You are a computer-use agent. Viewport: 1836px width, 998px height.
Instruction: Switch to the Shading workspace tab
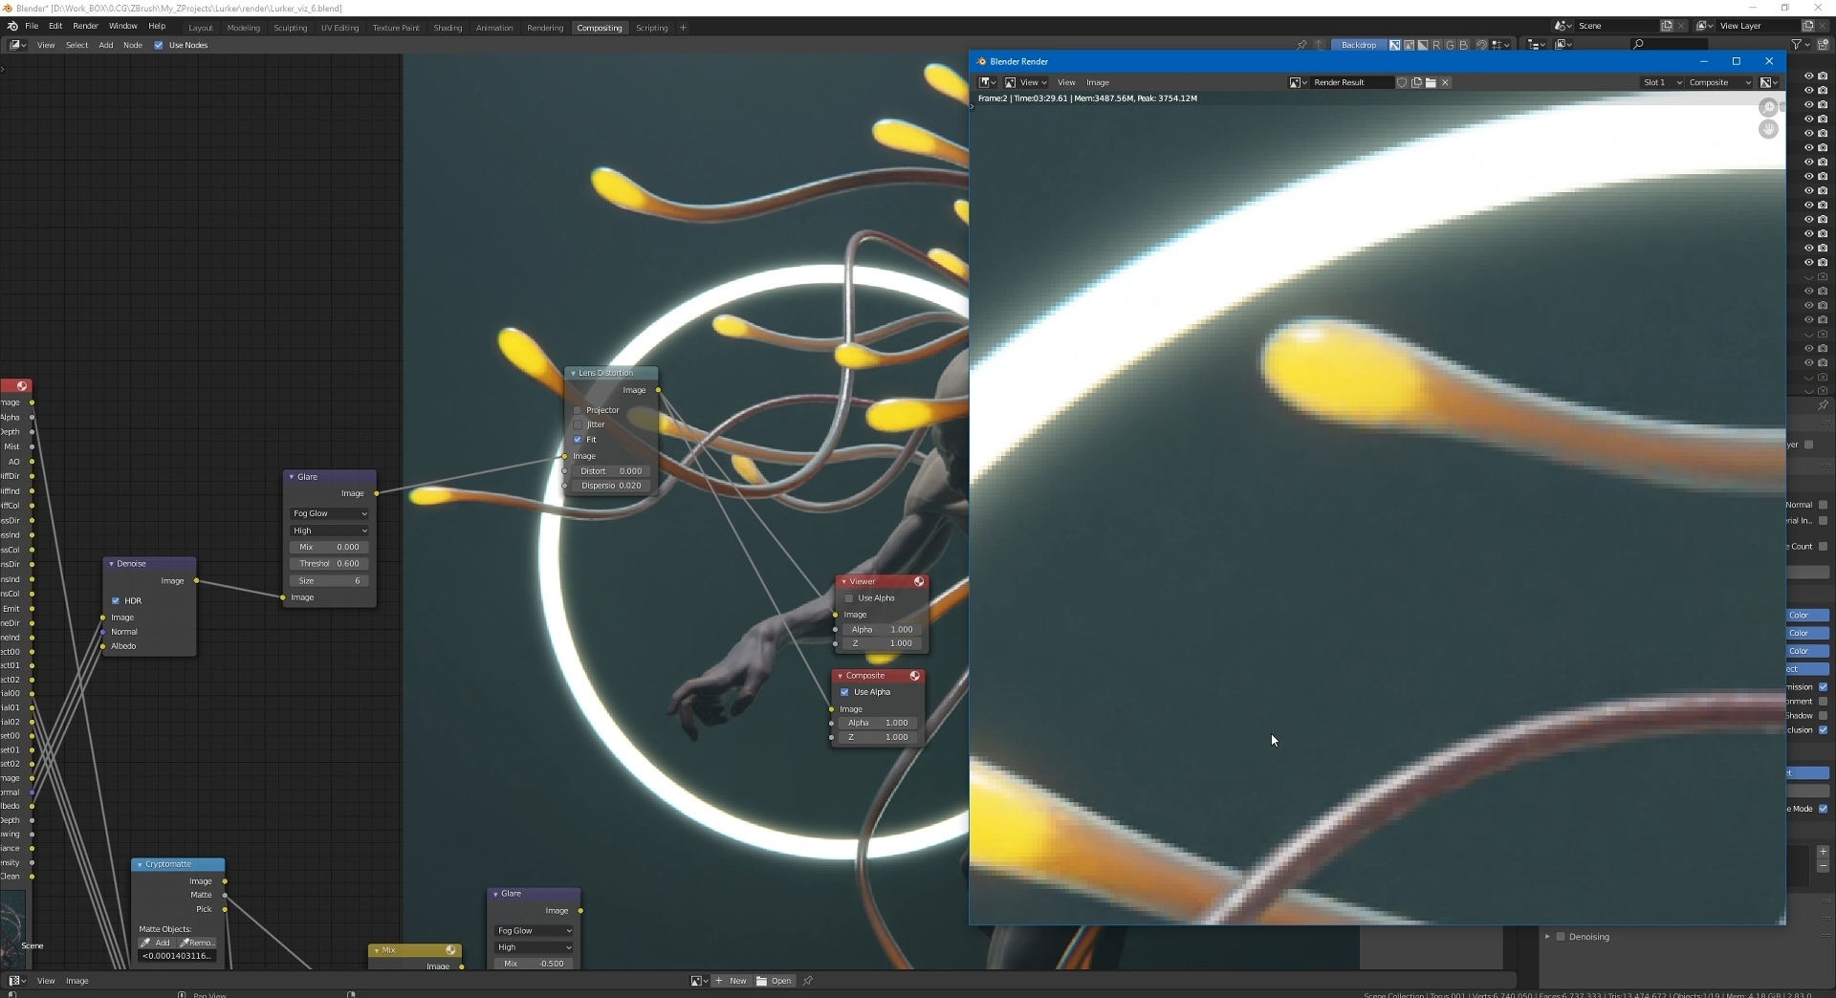(447, 28)
